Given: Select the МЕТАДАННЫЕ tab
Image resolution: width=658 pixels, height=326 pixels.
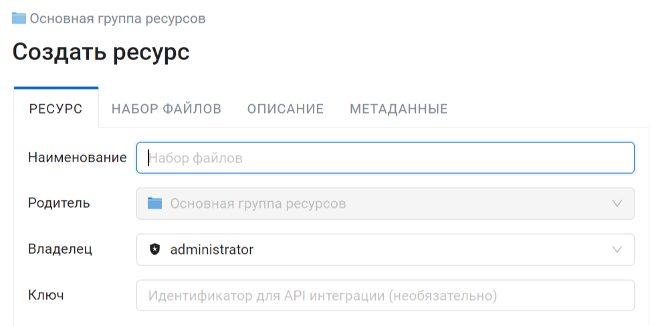Looking at the screenshot, I should tap(399, 109).
